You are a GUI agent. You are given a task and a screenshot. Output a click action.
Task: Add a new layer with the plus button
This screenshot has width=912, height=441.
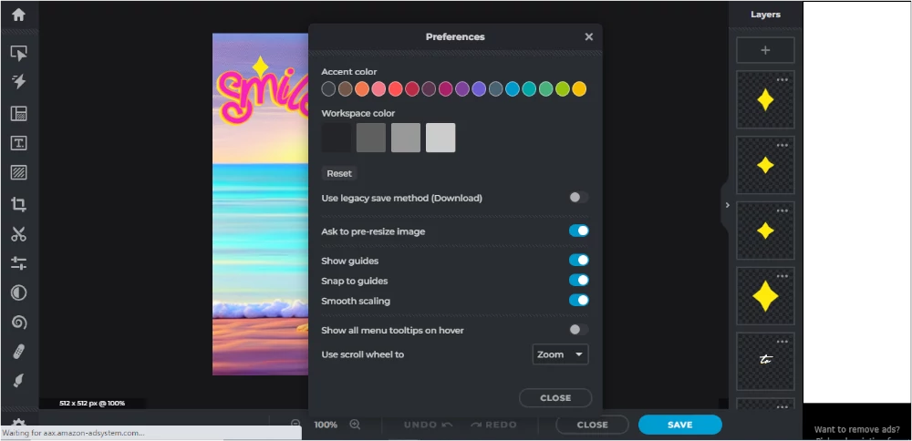(765, 50)
